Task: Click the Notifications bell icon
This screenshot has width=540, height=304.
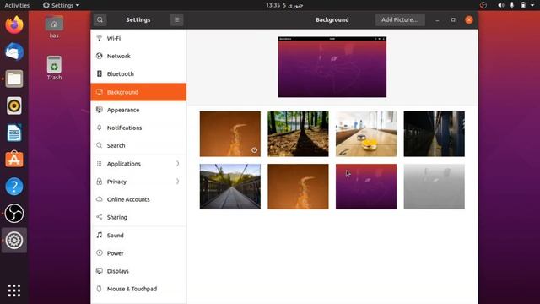Action: (100, 128)
